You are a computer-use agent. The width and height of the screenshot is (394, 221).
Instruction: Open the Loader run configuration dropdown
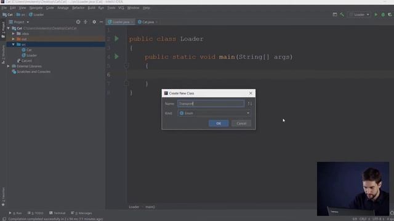tap(360, 15)
